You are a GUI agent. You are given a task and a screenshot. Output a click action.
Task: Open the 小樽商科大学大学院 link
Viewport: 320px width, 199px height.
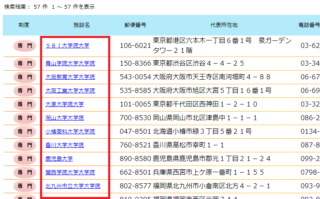point(70,131)
